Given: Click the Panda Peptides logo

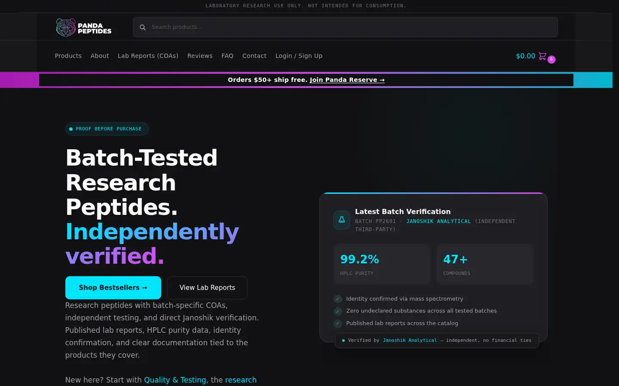Looking at the screenshot, I should (x=84, y=27).
